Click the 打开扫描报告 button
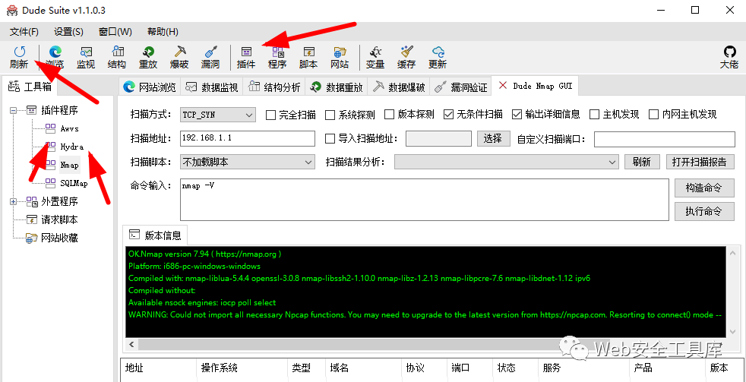Screen dimensions: 746x382 (700, 162)
